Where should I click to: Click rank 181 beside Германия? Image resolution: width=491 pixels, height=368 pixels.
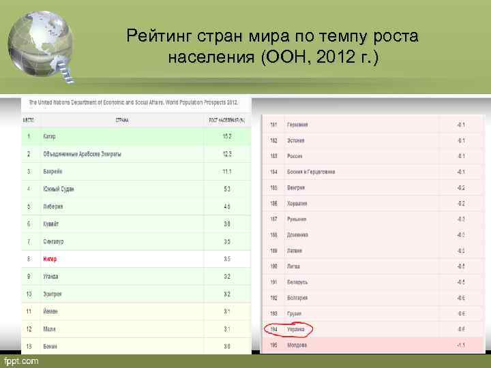[x=273, y=125]
